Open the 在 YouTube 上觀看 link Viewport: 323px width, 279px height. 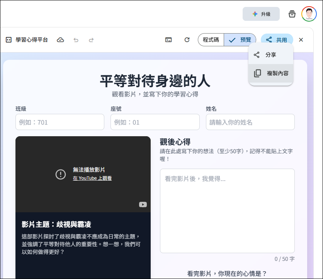[x=92, y=178]
